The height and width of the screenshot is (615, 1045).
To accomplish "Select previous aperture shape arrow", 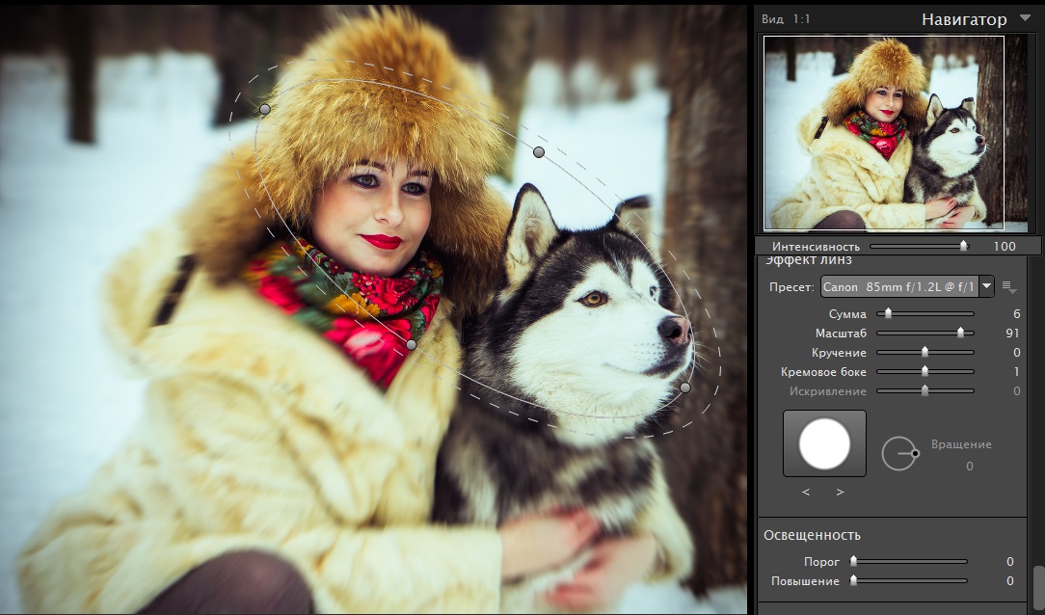I will [x=807, y=492].
